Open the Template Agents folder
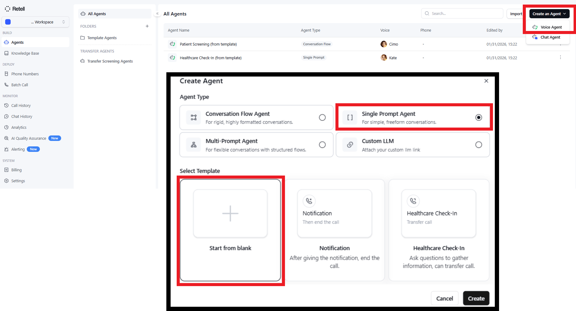Image resolution: width=576 pixels, height=311 pixels. pyautogui.click(x=115, y=38)
